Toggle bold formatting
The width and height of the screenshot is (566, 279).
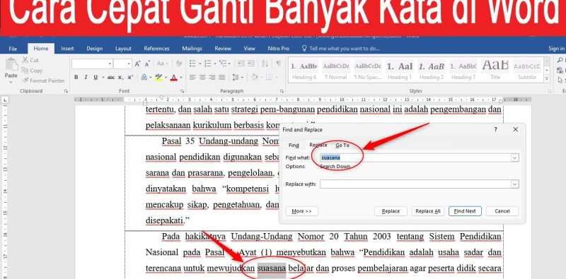76,77
